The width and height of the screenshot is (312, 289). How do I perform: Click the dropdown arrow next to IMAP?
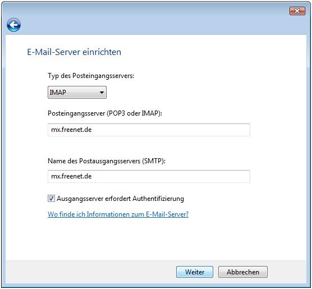102,93
